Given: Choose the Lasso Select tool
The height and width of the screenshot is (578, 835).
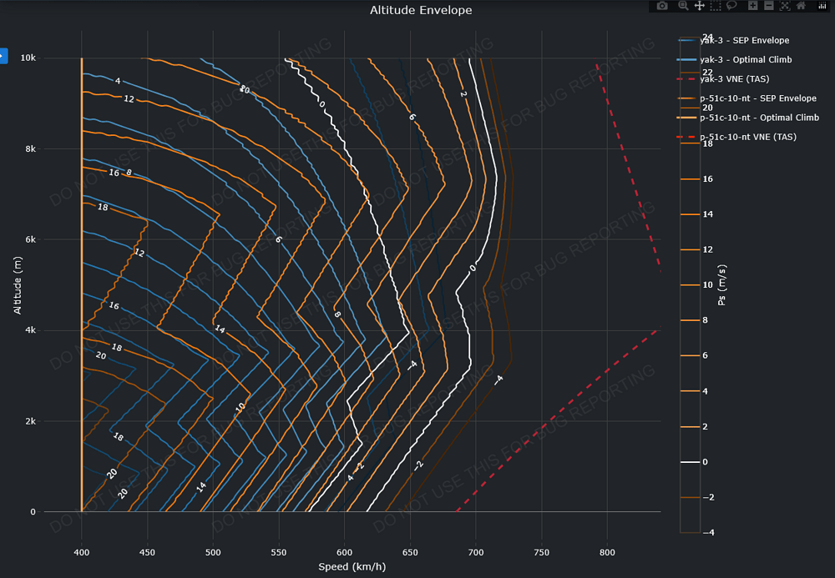Looking at the screenshot, I should click(x=731, y=6).
